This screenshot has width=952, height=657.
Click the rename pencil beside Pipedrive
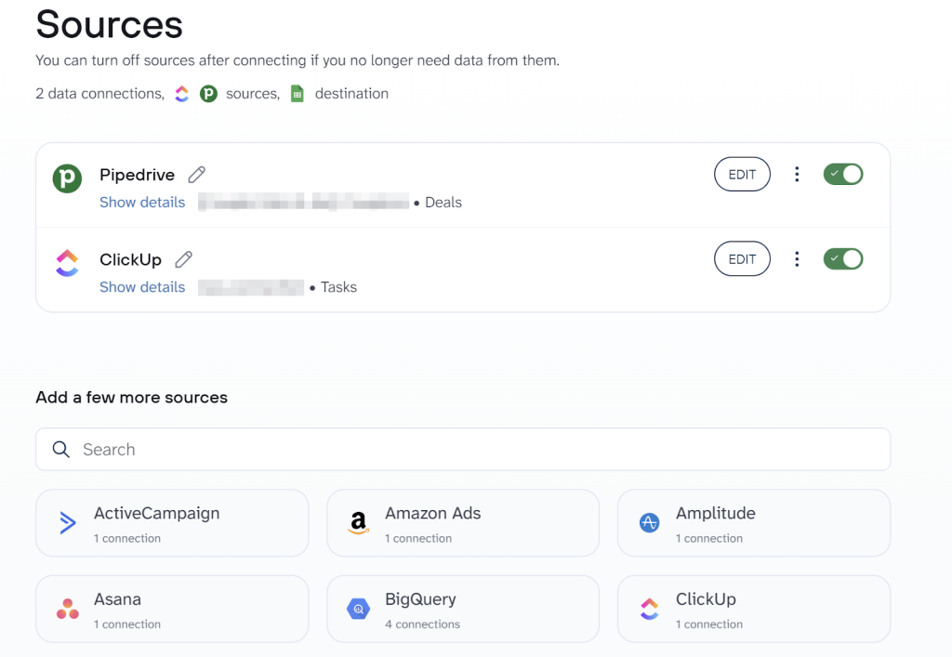tap(196, 175)
